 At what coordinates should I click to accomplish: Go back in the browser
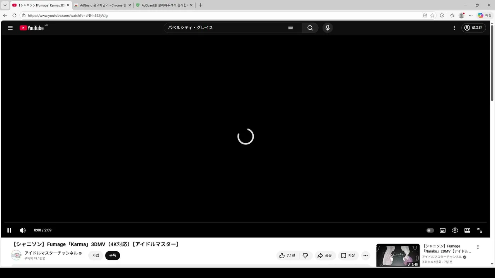(5, 15)
